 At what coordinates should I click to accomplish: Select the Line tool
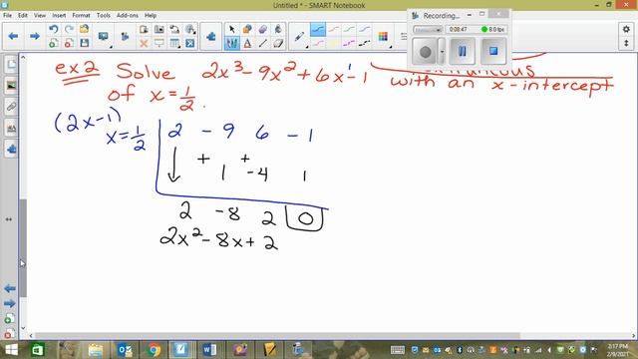coord(263,43)
